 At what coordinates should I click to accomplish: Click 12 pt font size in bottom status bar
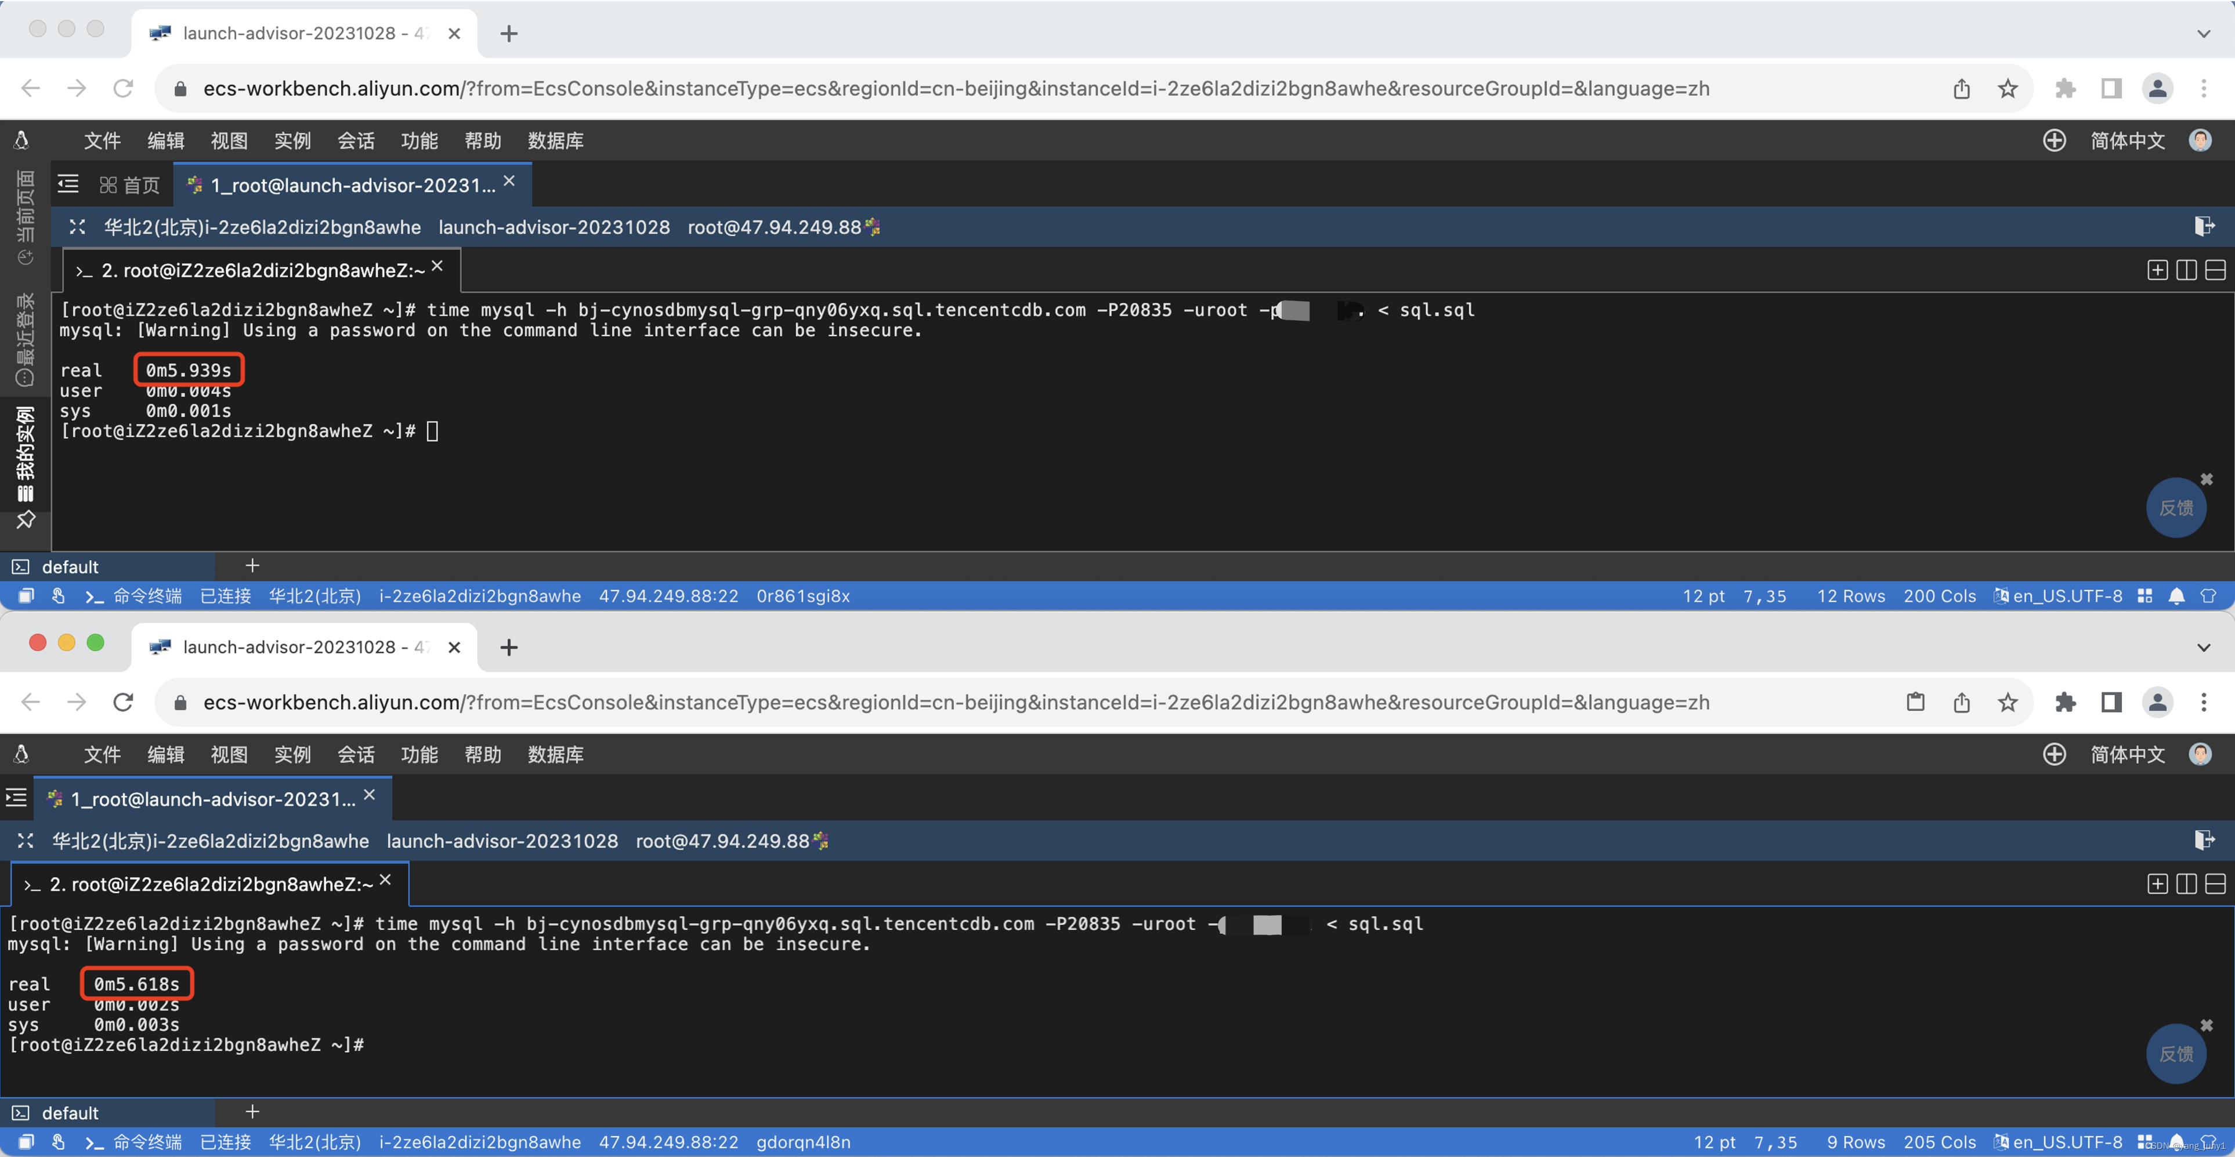[x=1715, y=1142]
